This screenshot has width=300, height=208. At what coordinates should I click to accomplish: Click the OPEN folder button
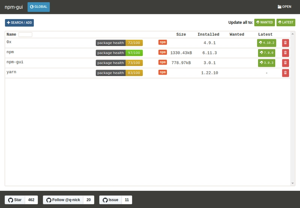[285, 7]
